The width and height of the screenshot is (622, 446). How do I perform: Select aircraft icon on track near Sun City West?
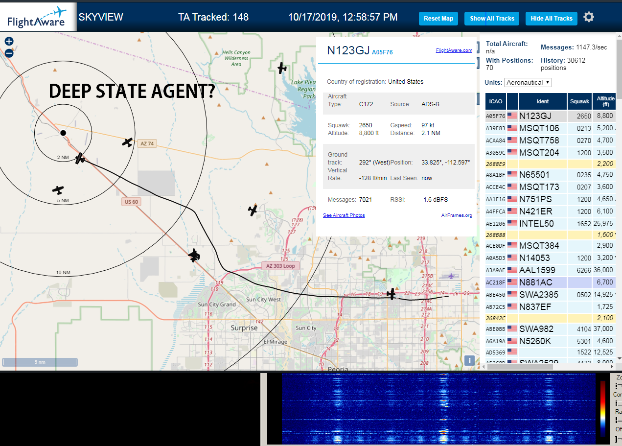point(194,256)
